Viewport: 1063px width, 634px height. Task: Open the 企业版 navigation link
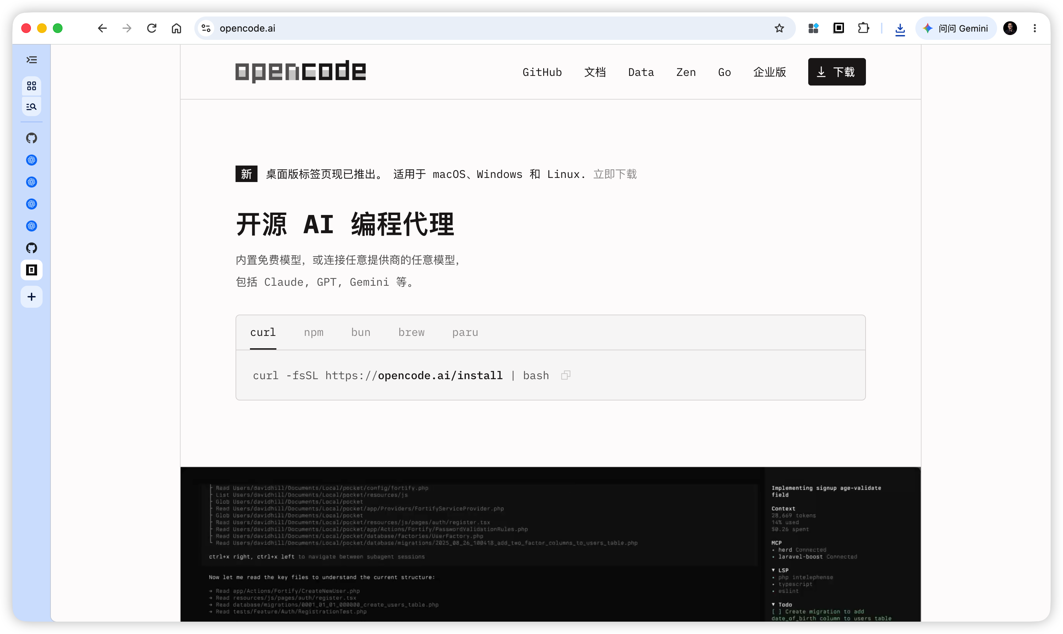pyautogui.click(x=769, y=72)
